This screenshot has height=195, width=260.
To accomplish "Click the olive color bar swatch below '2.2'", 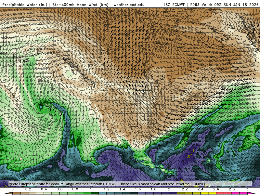I will [181, 193].
